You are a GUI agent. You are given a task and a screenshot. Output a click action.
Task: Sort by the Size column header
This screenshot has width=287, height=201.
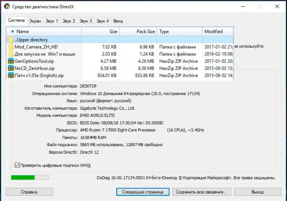pyautogui.click(x=100, y=32)
